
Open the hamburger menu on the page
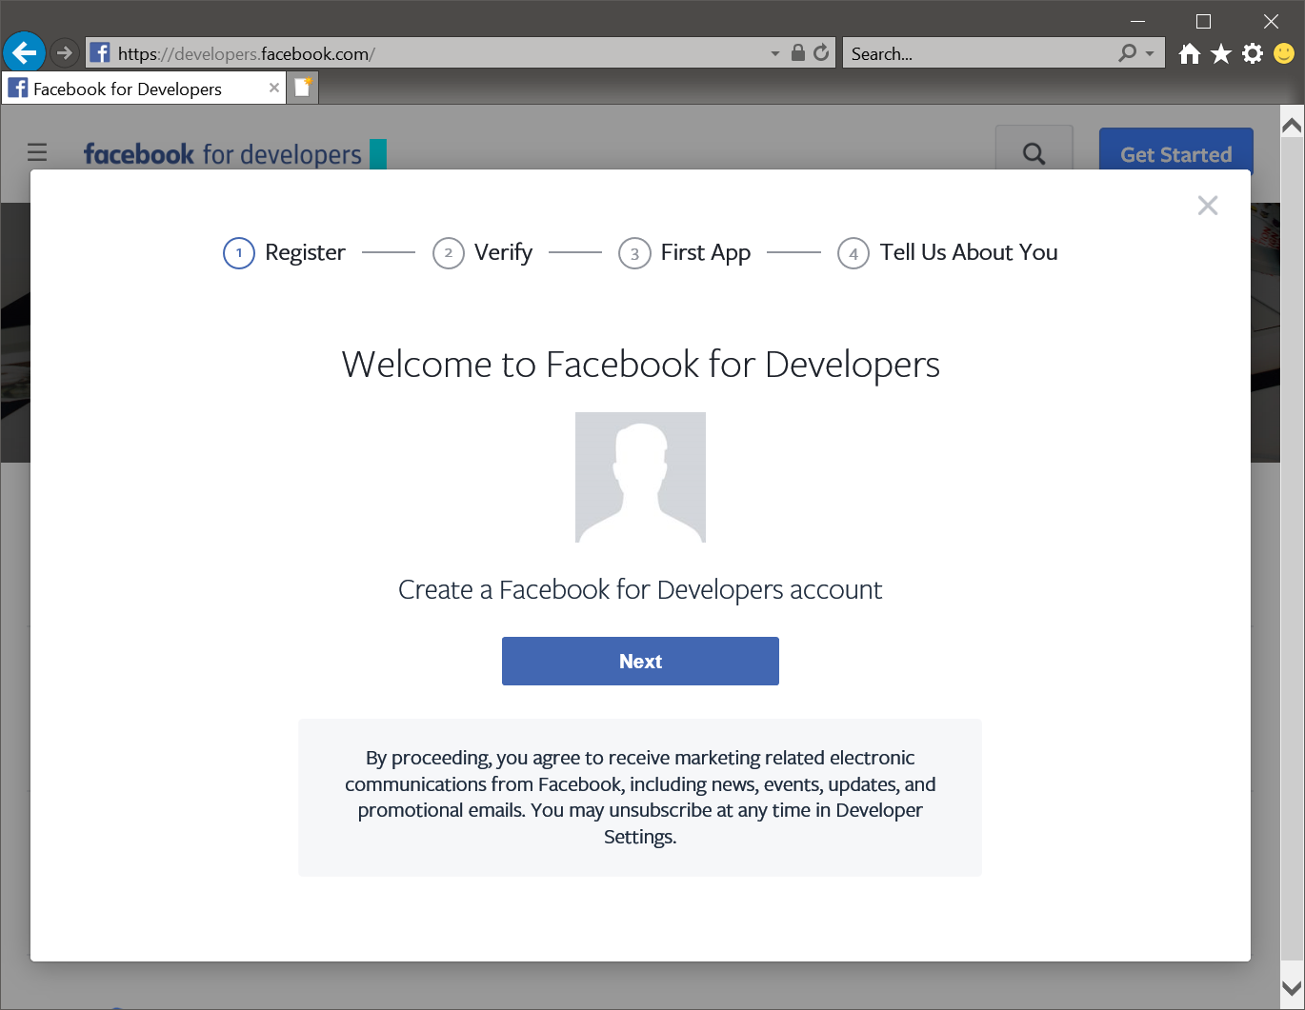tap(37, 152)
